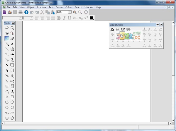Open the zoom percentage dropdown
This screenshot has height=131, width=176.
pyautogui.click(x=70, y=12)
